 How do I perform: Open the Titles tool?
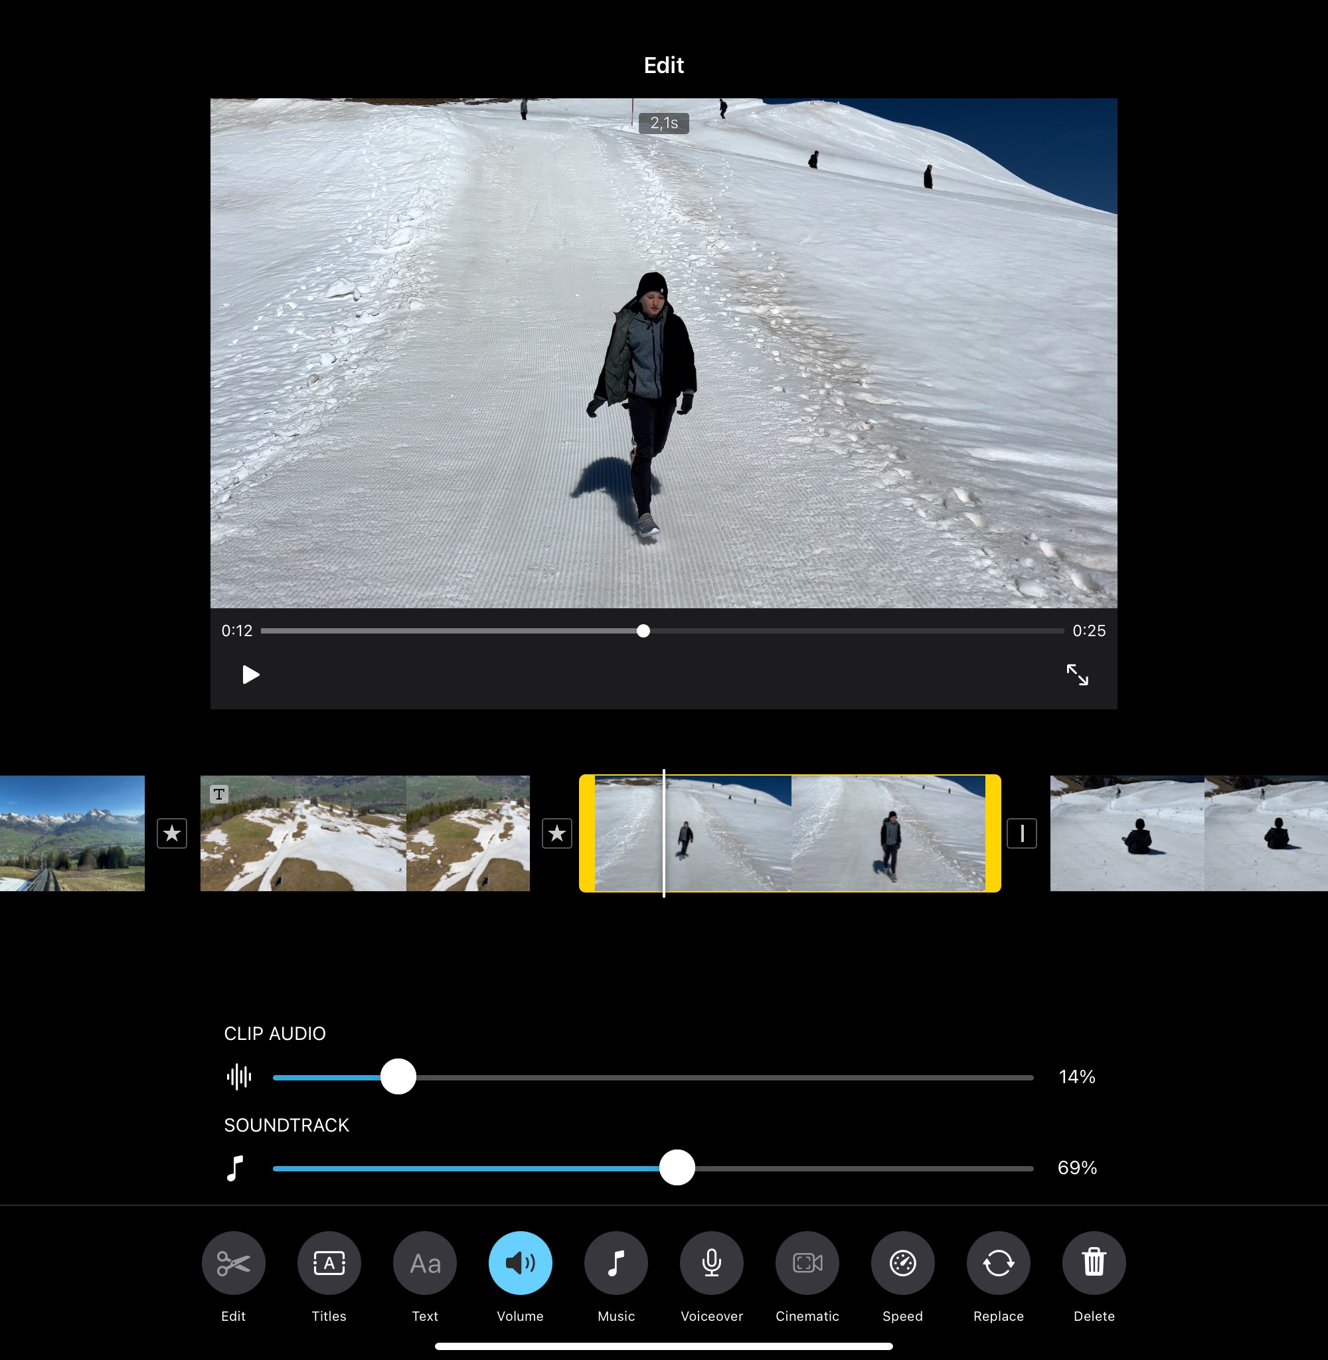click(x=329, y=1262)
